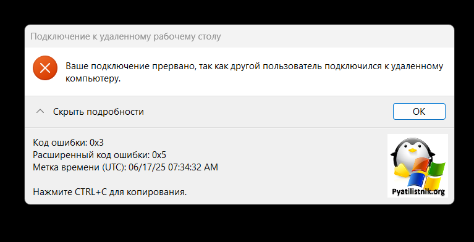Click the "Код ошибки" label
The image size is (474, 242).
[x=60, y=143]
